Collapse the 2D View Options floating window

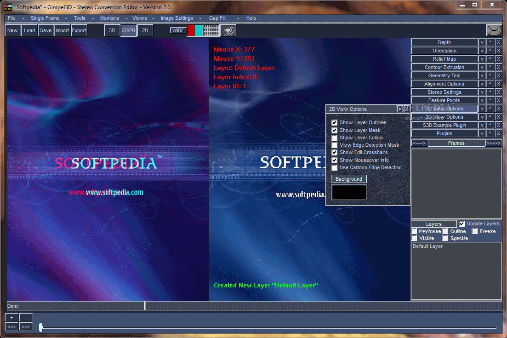399,109
